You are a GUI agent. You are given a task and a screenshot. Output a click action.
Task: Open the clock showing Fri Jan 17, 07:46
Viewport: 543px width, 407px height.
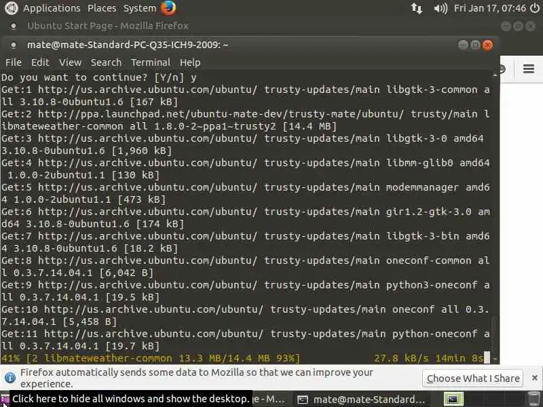[490, 8]
